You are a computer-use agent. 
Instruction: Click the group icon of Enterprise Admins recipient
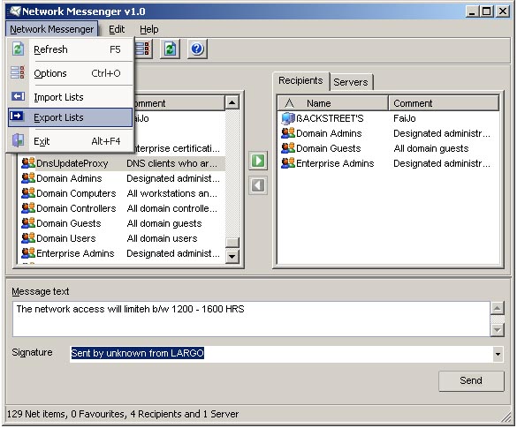tap(288, 163)
